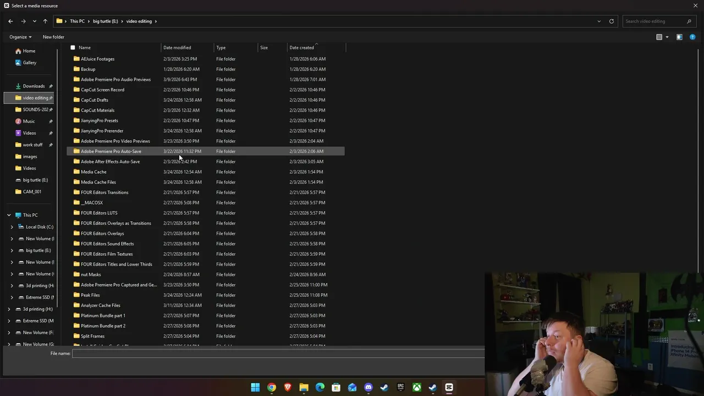Open Windows Start menu on taskbar
704x396 pixels.
click(x=255, y=387)
